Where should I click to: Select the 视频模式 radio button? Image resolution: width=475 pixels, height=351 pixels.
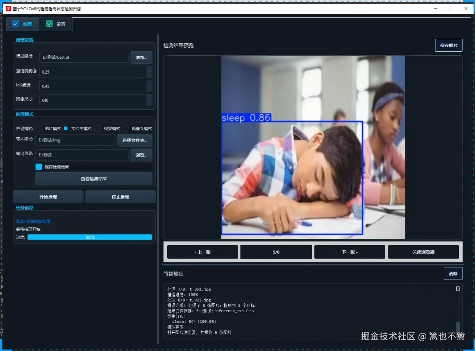98,128
